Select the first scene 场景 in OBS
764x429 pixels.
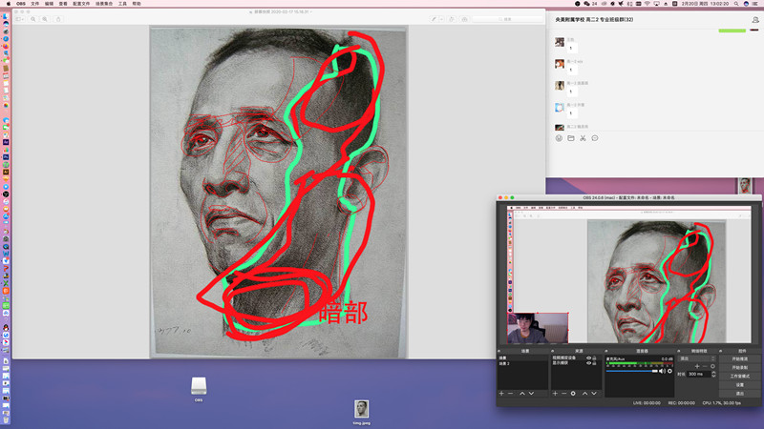click(522, 358)
